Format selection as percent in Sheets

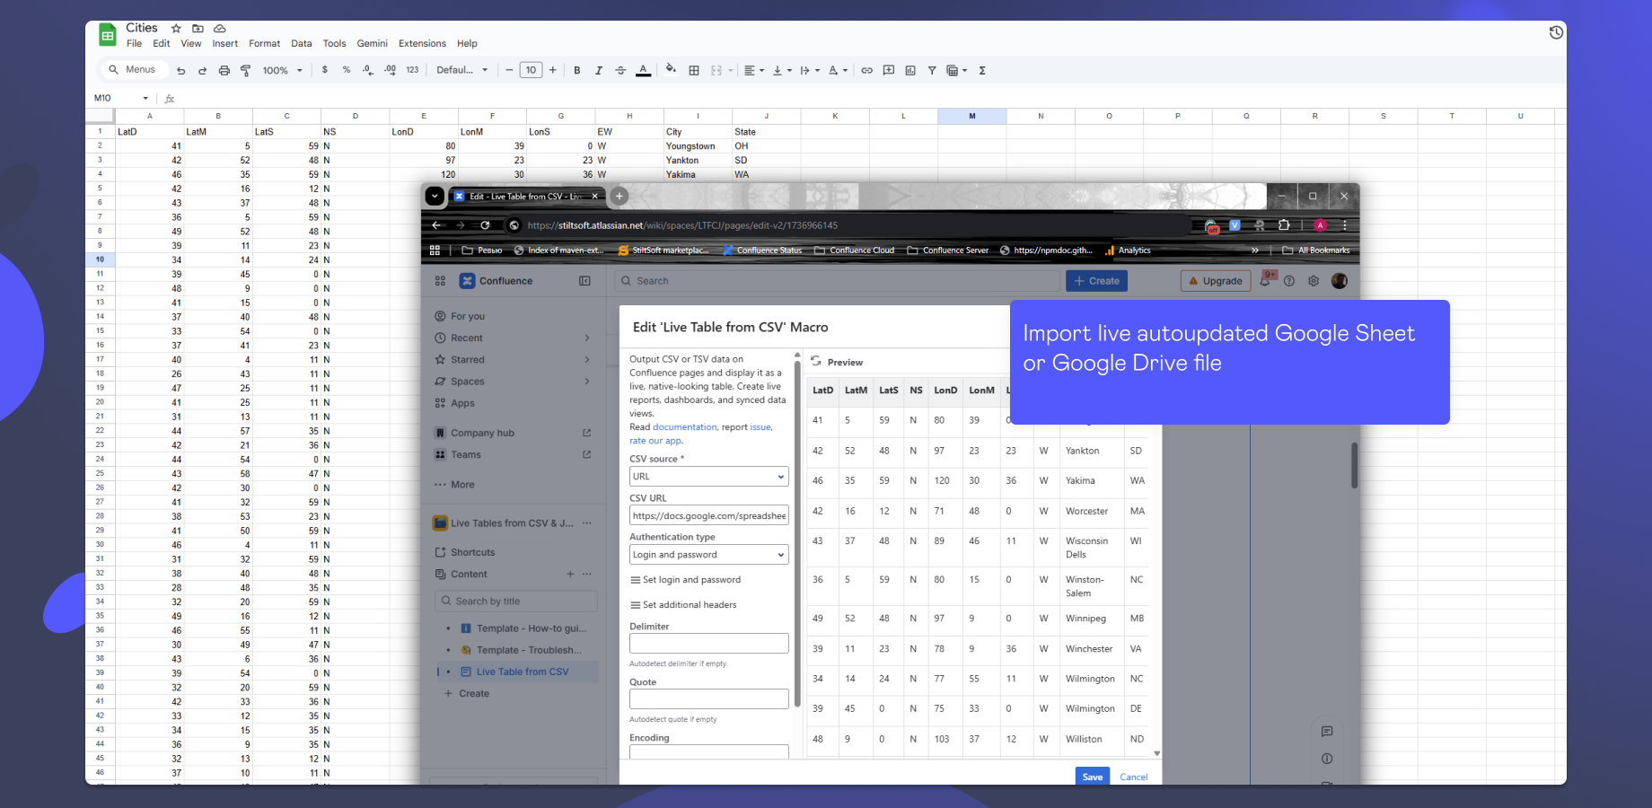coord(347,70)
